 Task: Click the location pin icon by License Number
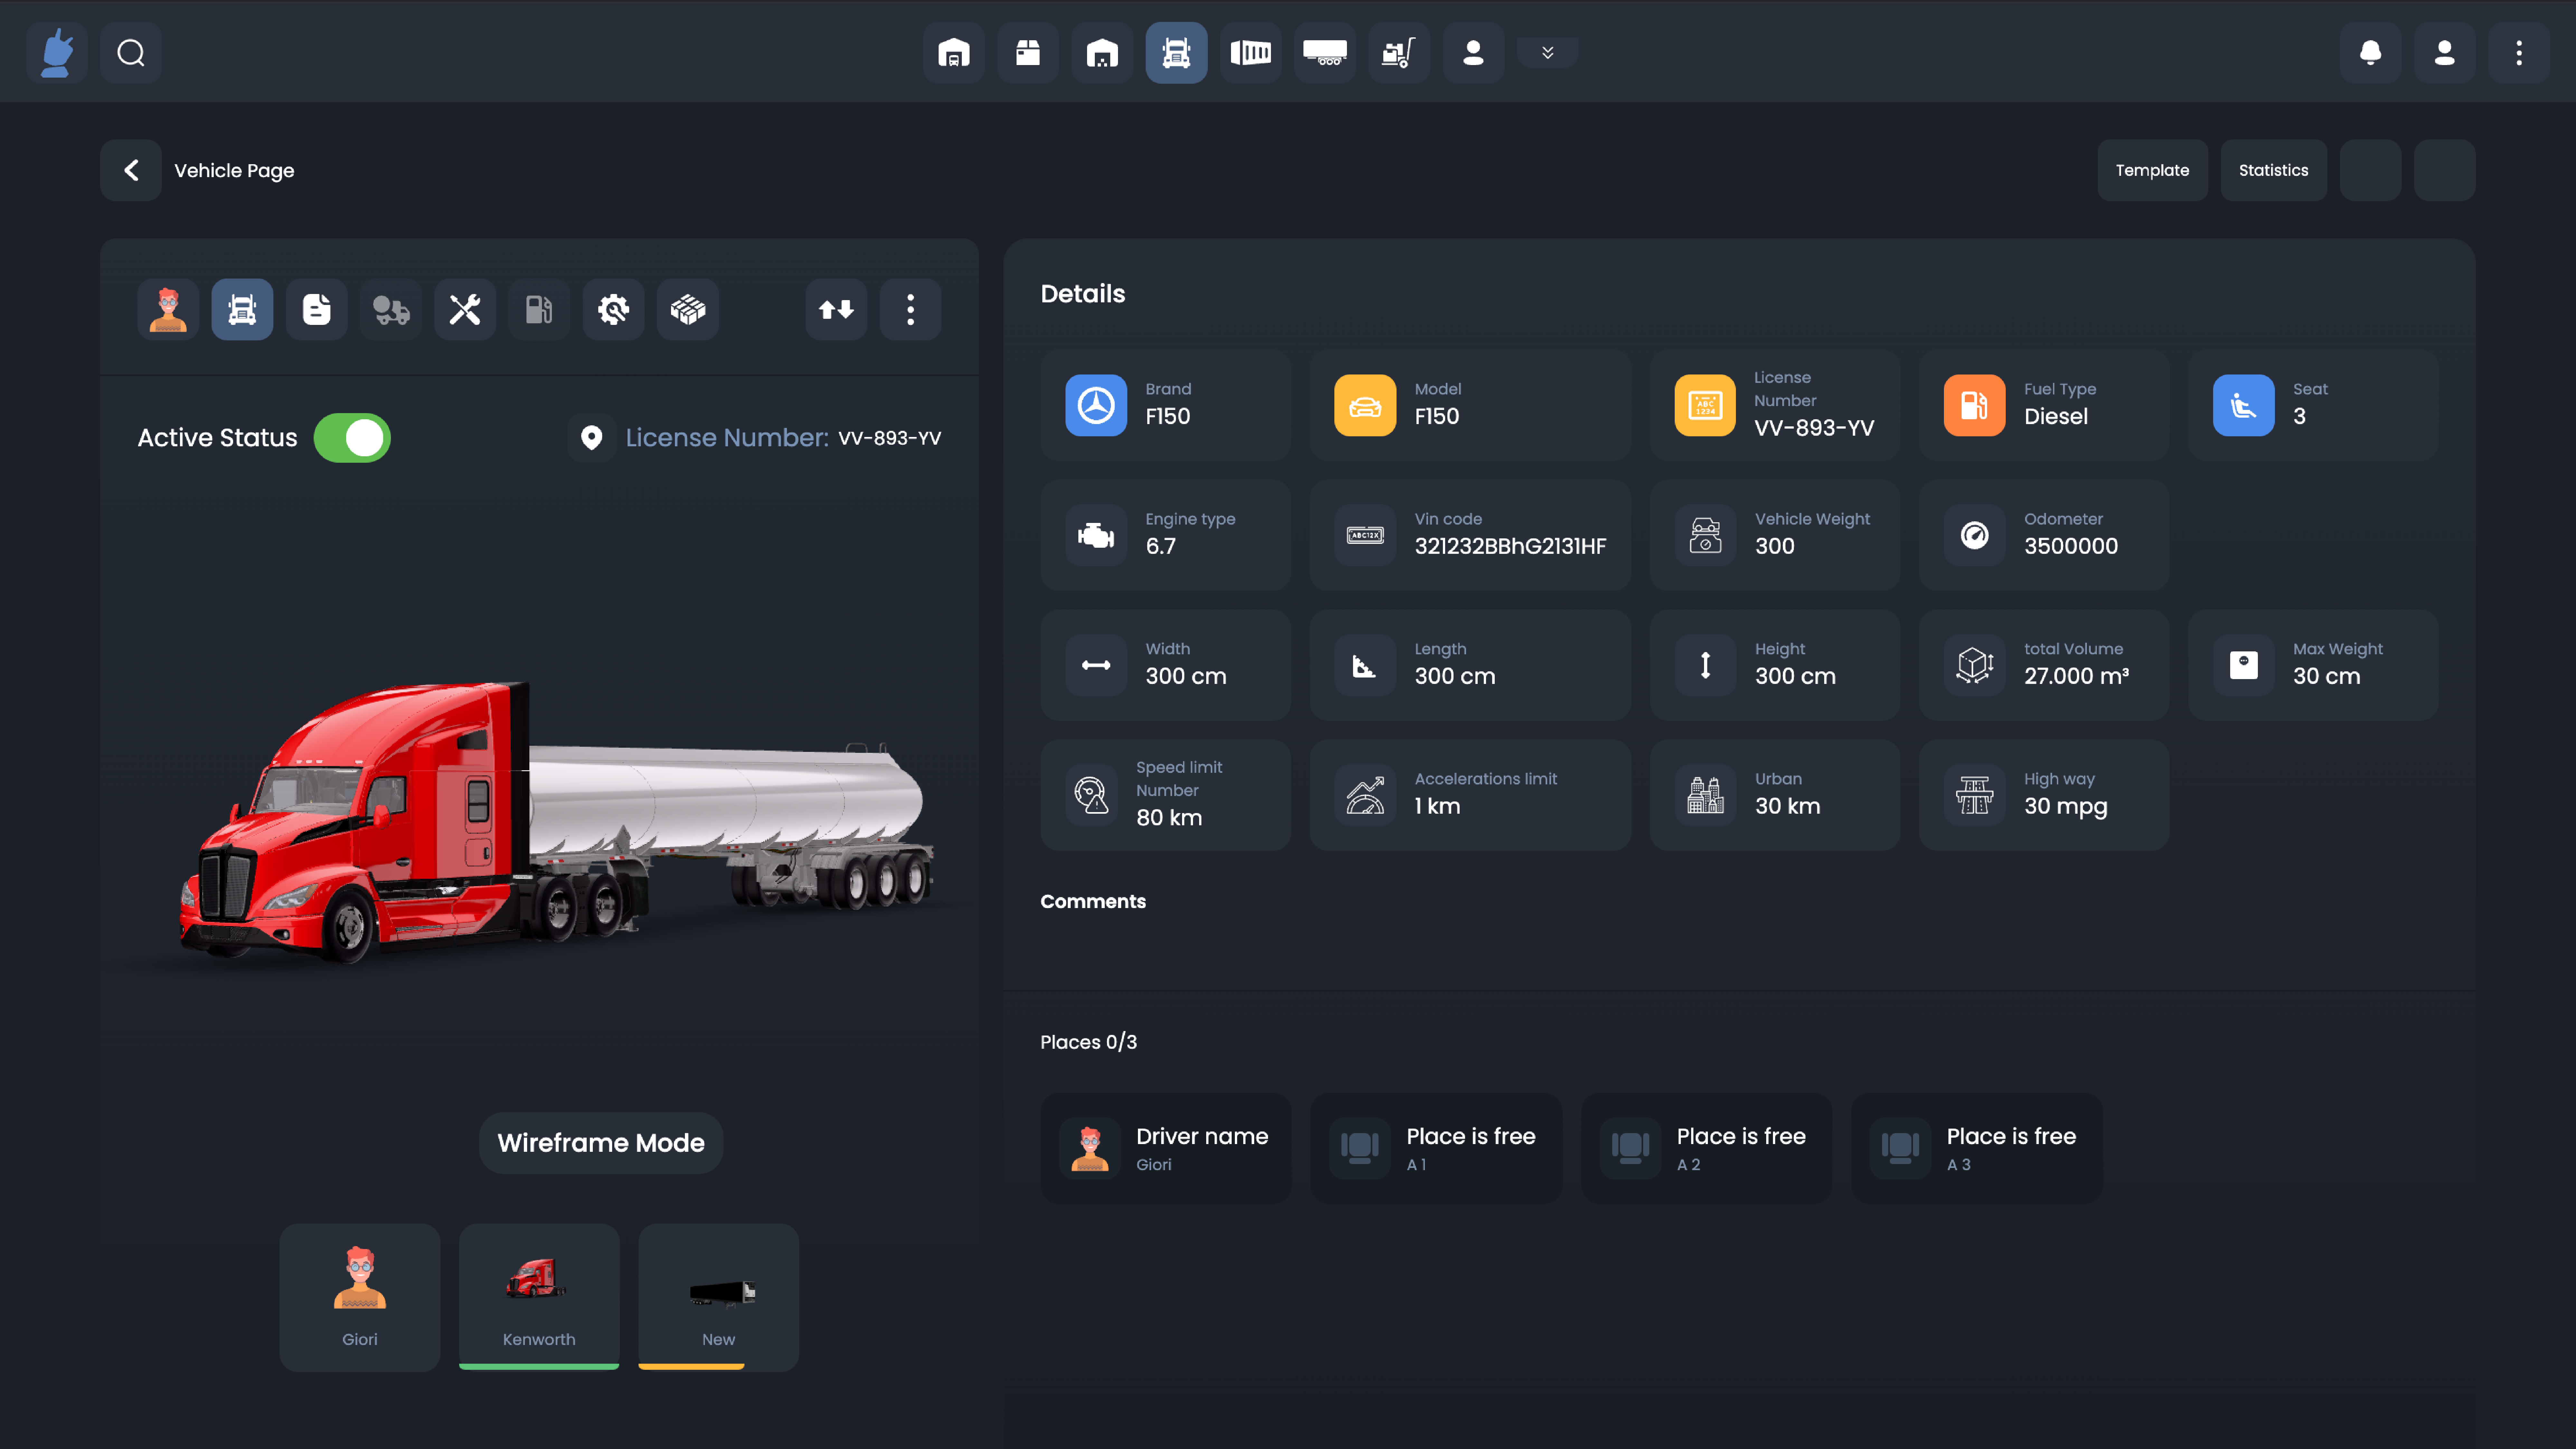[592, 438]
